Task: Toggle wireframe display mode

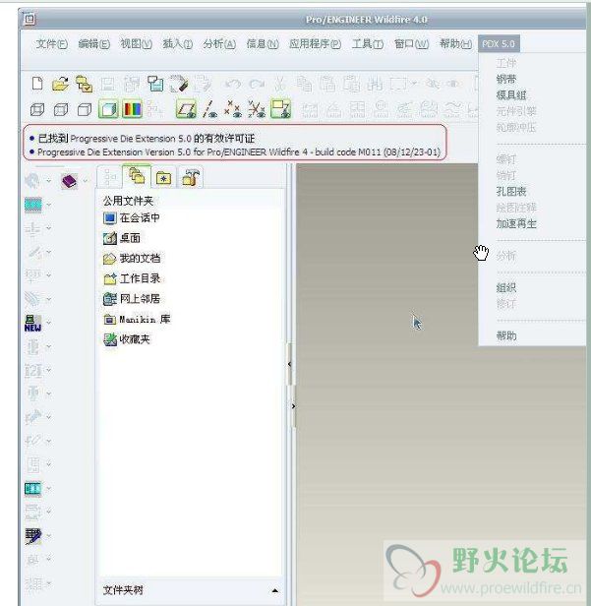Action: coord(37,110)
